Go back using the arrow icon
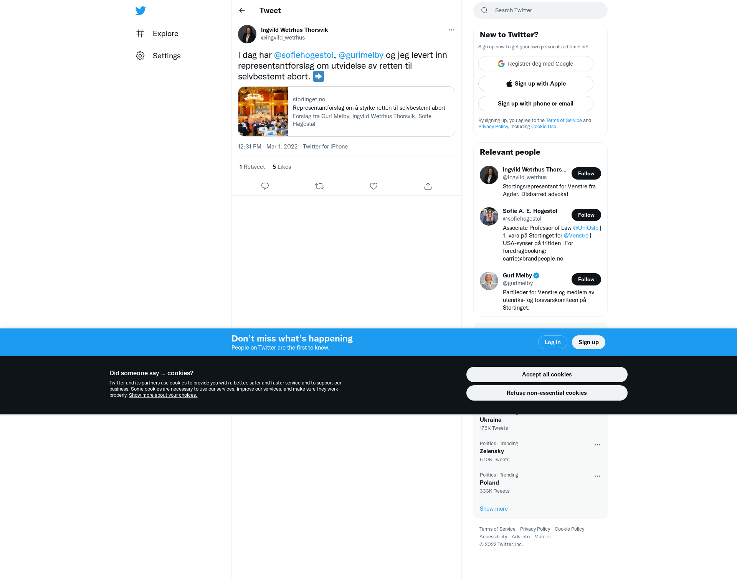 [242, 10]
